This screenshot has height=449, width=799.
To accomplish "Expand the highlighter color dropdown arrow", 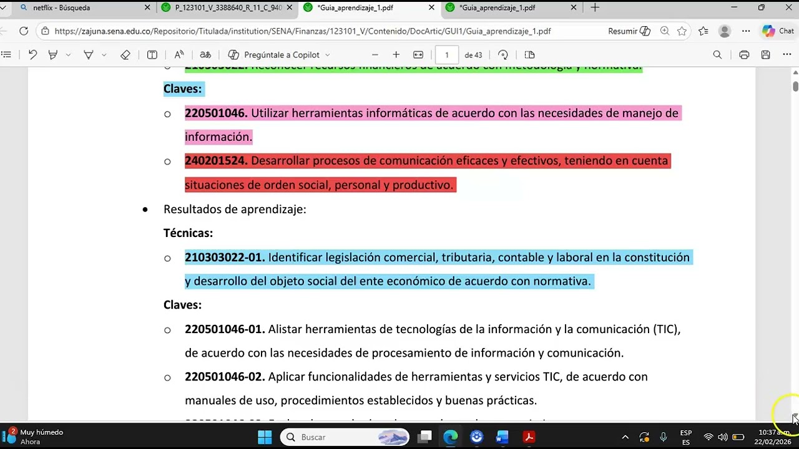I will 68,55.
